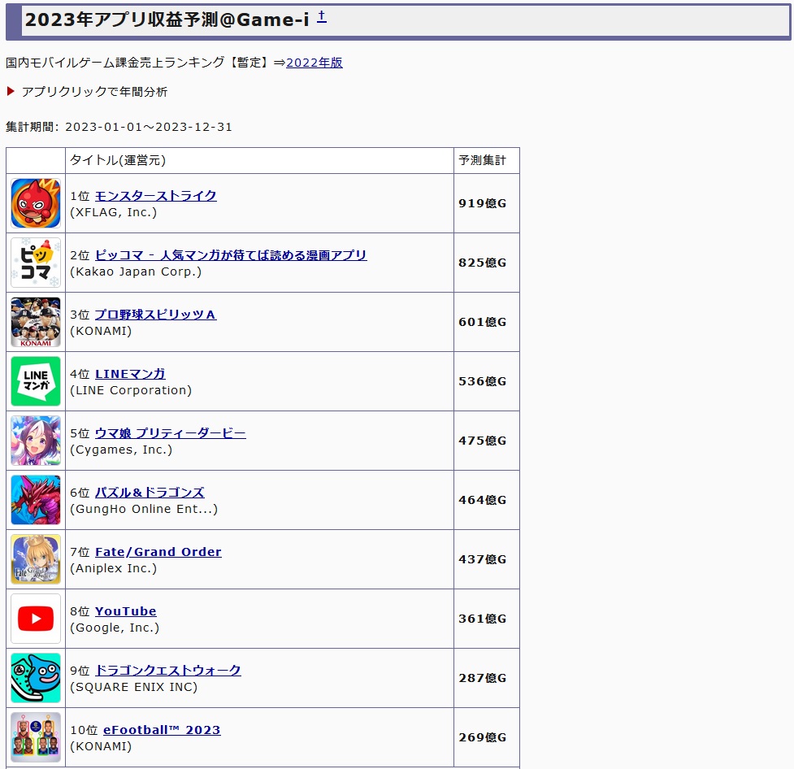Click the (SQUARE ENIX INC) publisher text

click(133, 686)
